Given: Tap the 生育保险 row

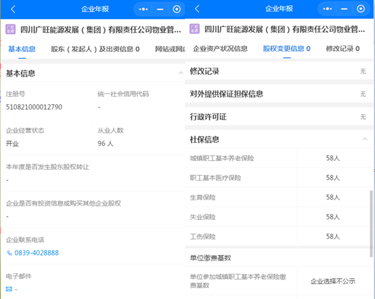Looking at the screenshot, I should point(279,197).
